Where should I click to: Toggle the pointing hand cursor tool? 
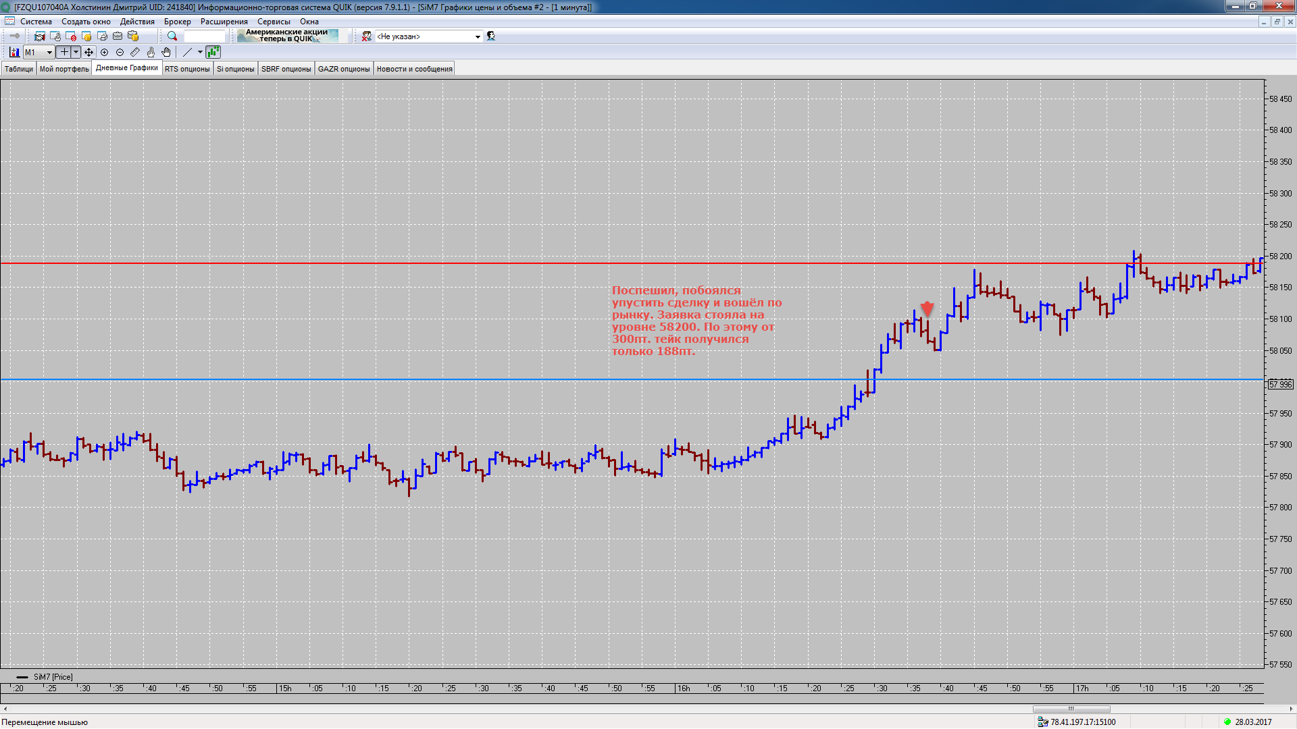click(x=151, y=53)
